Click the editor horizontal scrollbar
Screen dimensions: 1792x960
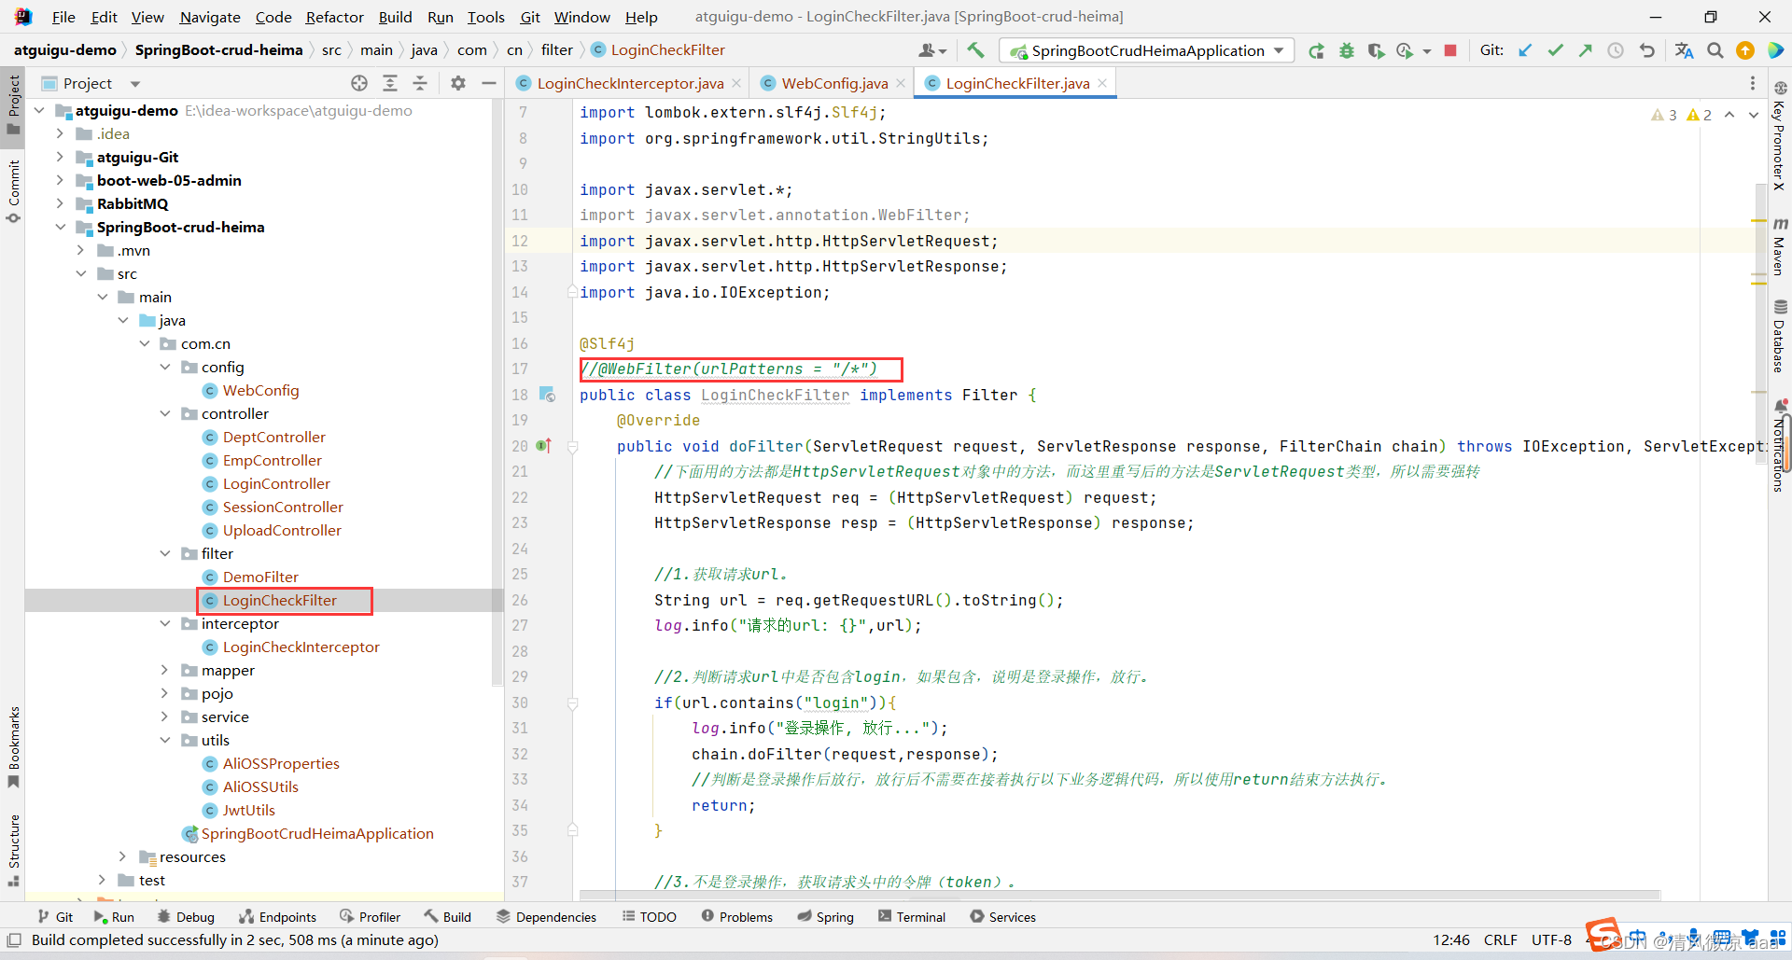[x=1120, y=896]
